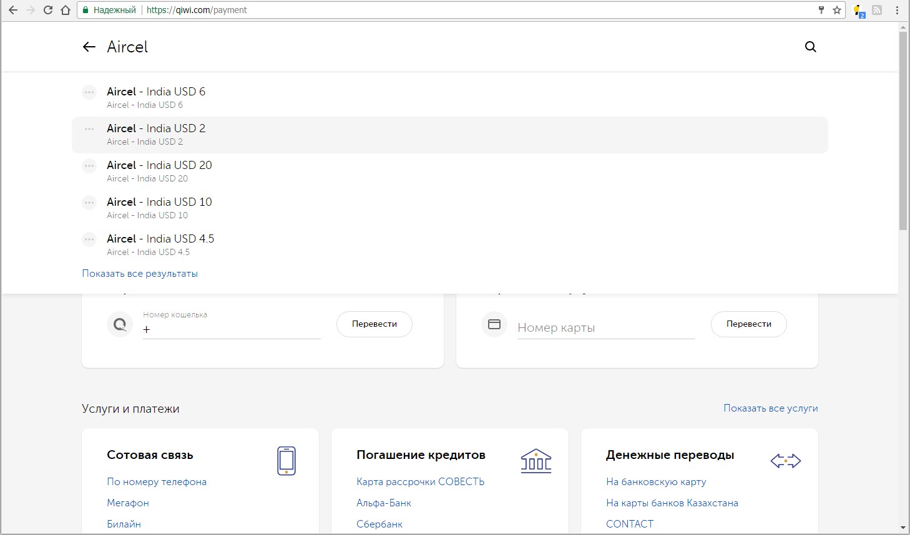This screenshot has width=910, height=535.
Task: Open the Мегафон payment link
Action: (x=128, y=503)
